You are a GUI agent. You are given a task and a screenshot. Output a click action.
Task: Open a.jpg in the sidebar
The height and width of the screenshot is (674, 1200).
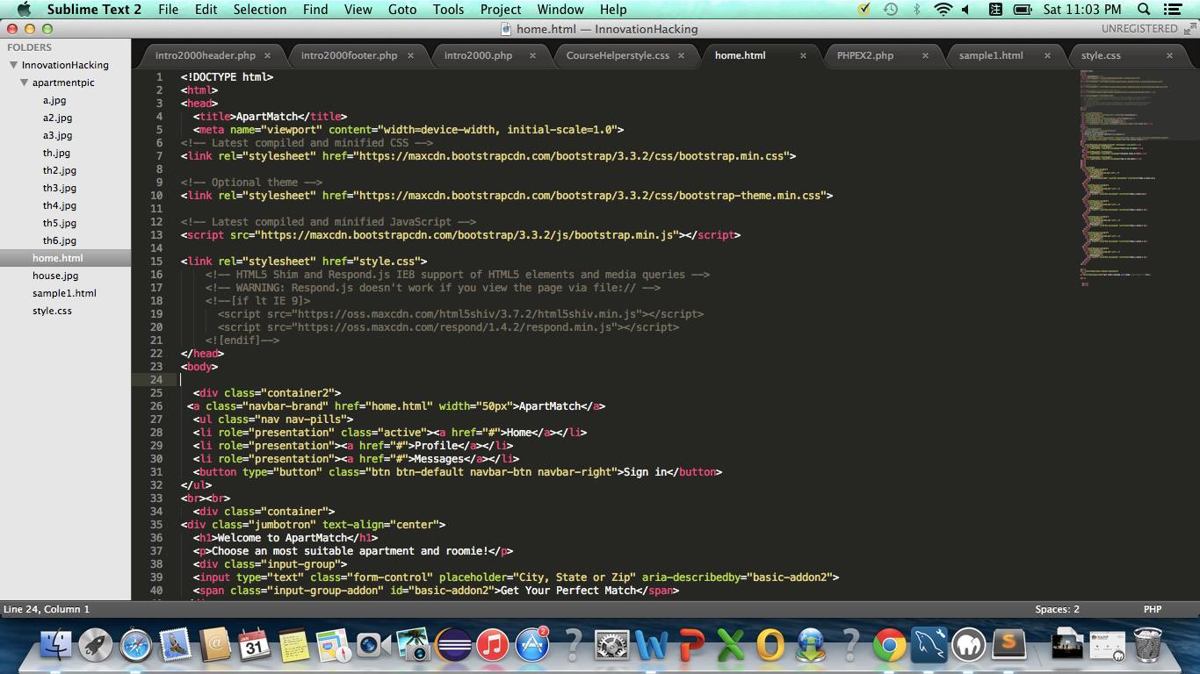(54, 100)
